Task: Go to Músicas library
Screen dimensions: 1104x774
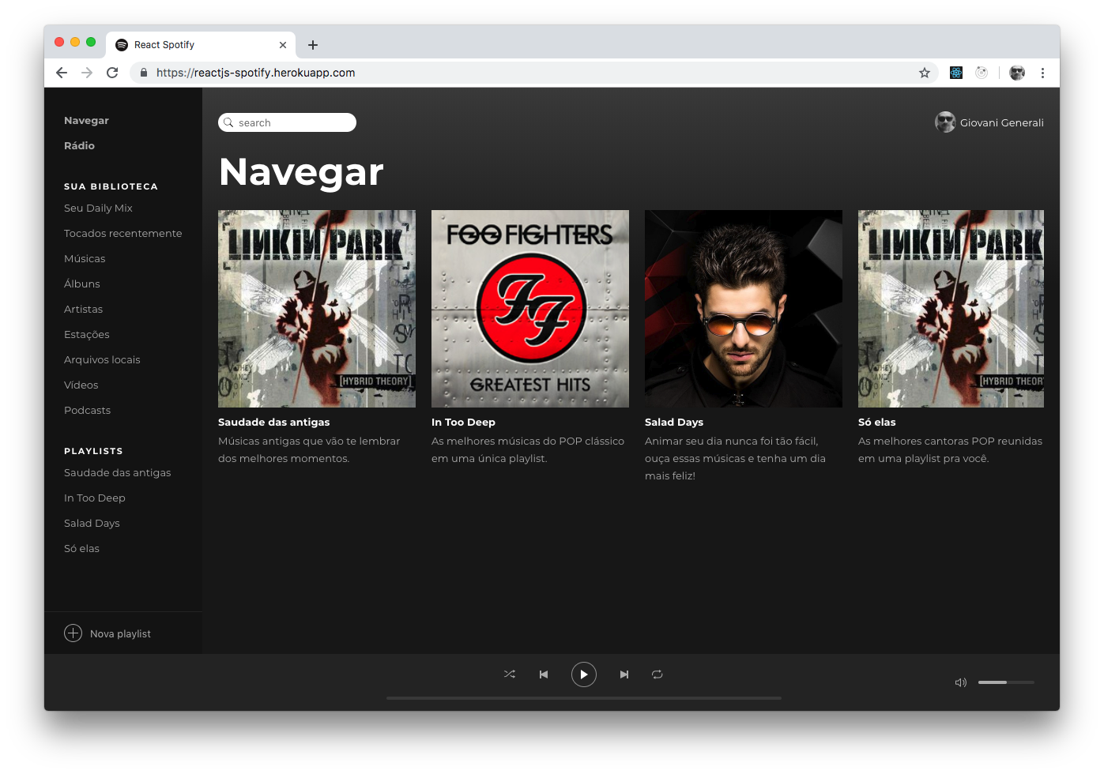Action: (x=85, y=259)
